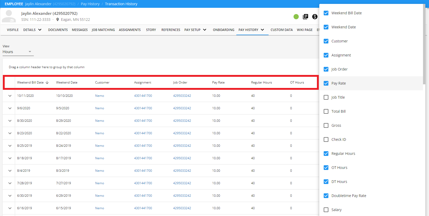
Task: Enable the Salary column checkbox
Action: click(326, 210)
